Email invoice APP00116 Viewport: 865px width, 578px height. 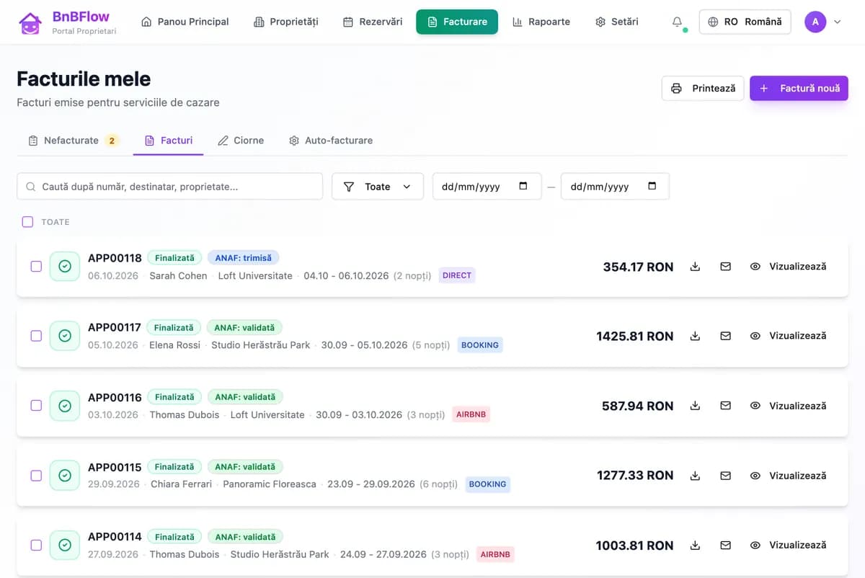[725, 406]
